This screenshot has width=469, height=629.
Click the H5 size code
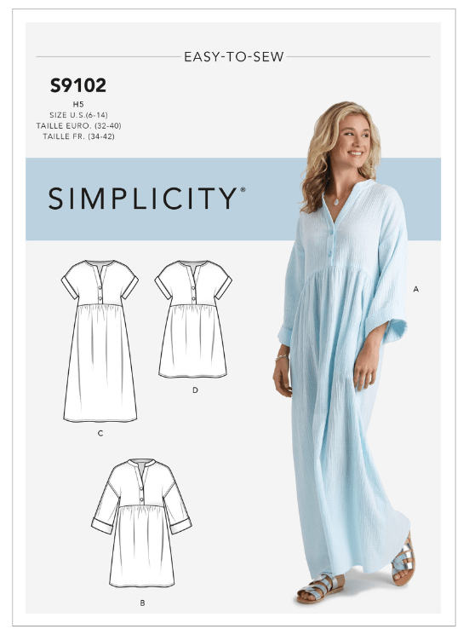[78, 104]
